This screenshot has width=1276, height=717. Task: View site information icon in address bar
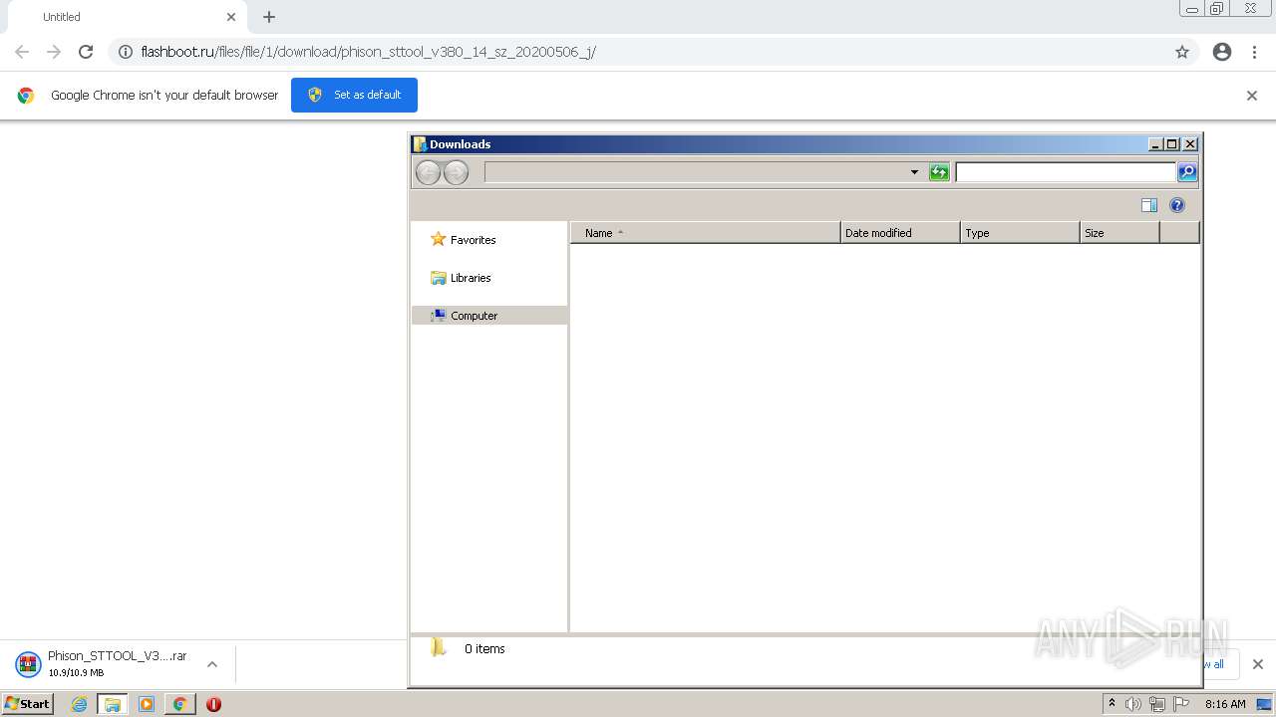tap(126, 52)
